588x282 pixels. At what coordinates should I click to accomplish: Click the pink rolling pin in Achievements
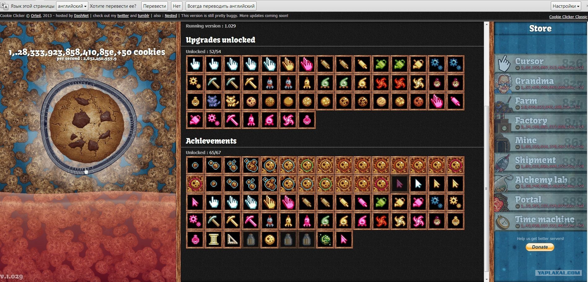point(362,202)
